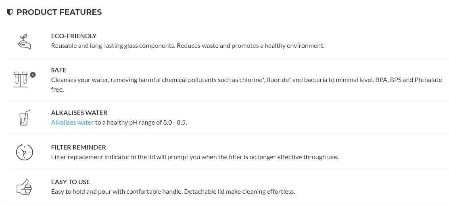This screenshot has height=205, width=449.
Task: Click the SAFE feature title
Action: click(58, 70)
